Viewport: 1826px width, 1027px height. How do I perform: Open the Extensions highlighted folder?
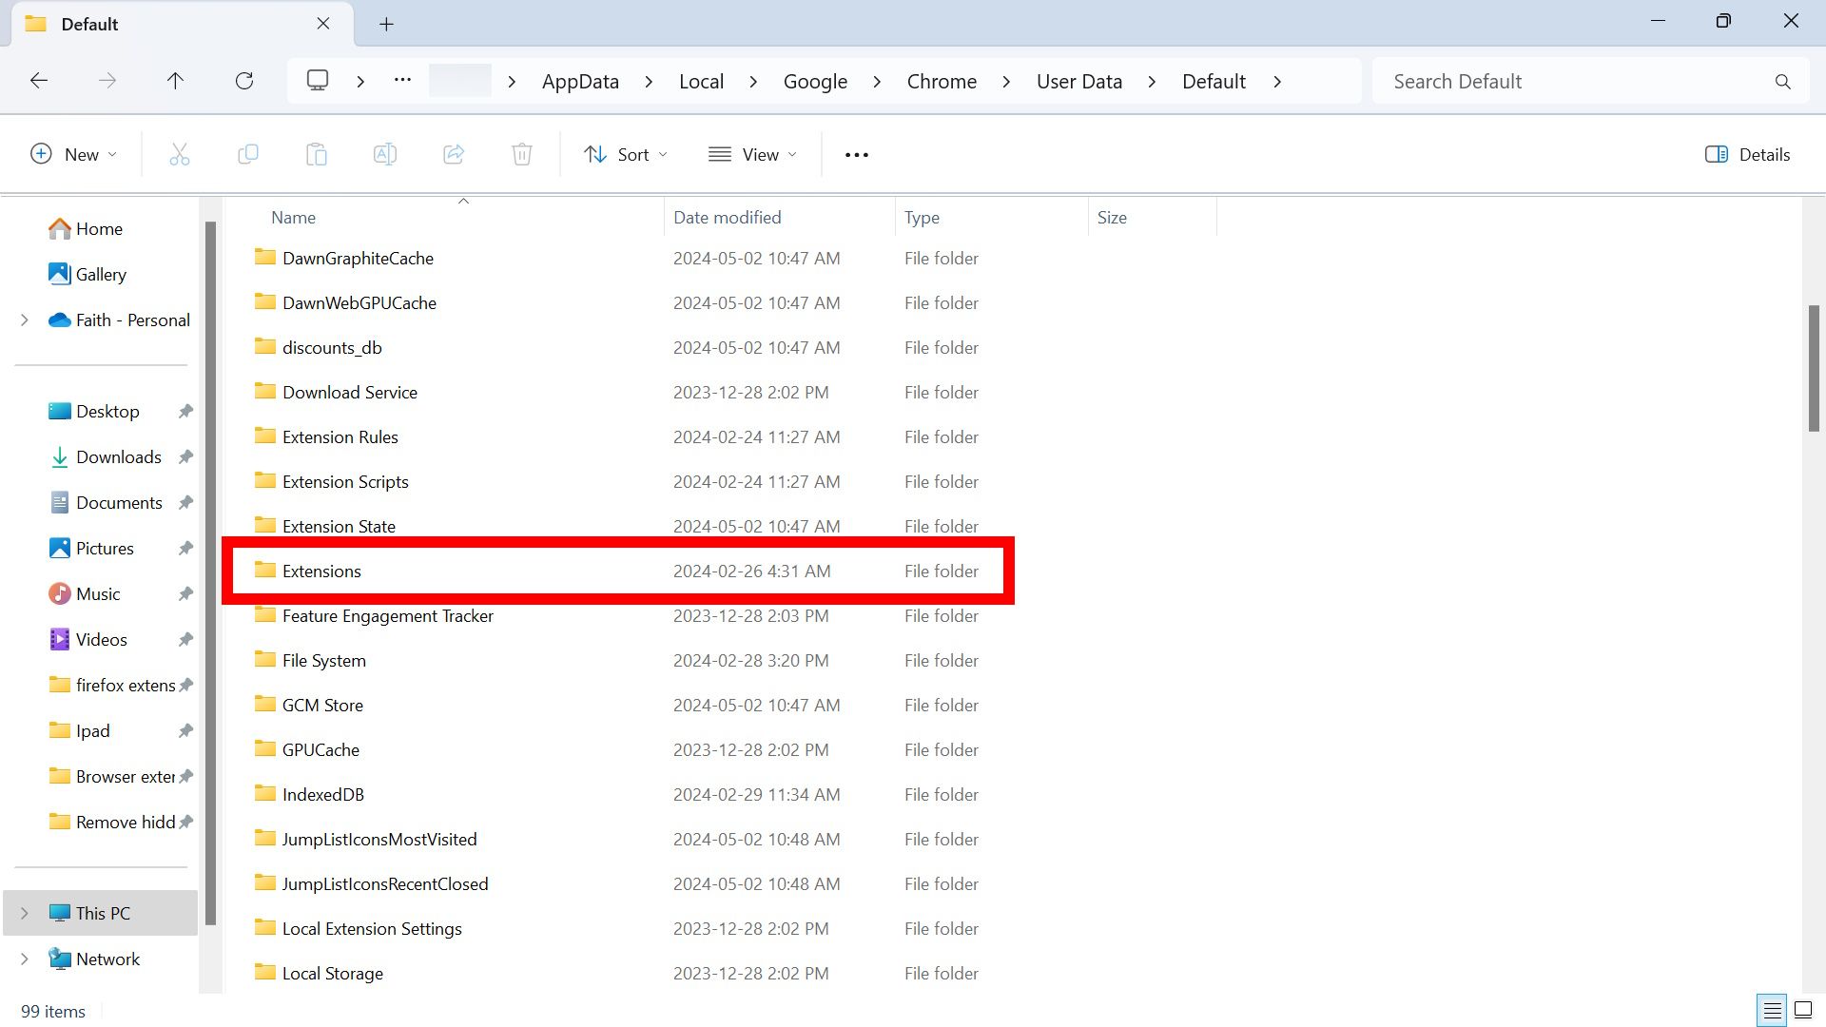[321, 571]
